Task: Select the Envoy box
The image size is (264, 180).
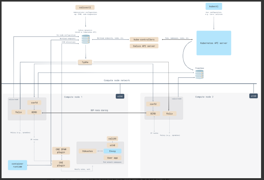Action: point(112,151)
